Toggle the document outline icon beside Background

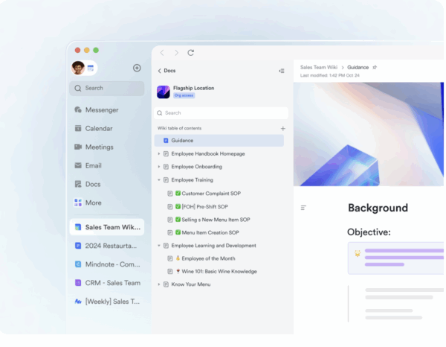point(303,208)
